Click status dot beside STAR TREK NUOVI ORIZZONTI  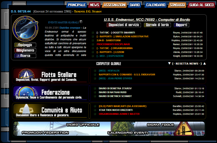[x=95, y=110]
